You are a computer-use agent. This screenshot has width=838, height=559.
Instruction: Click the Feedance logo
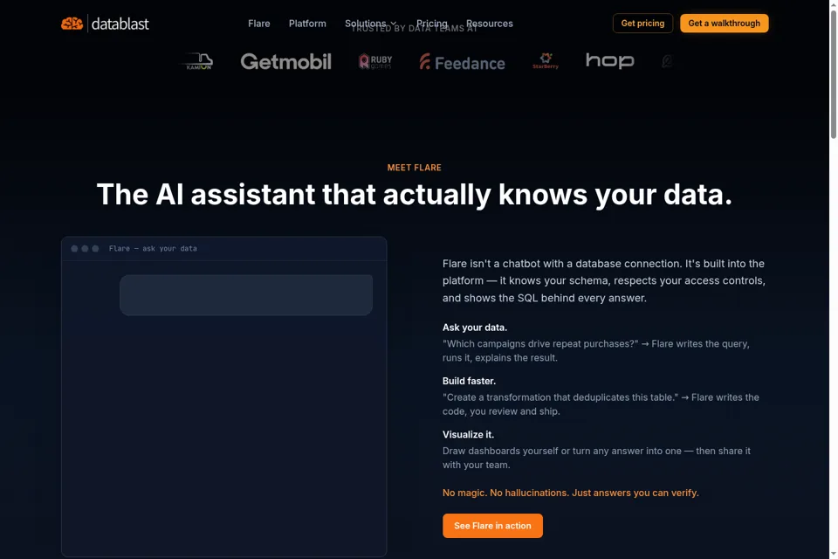tap(463, 62)
